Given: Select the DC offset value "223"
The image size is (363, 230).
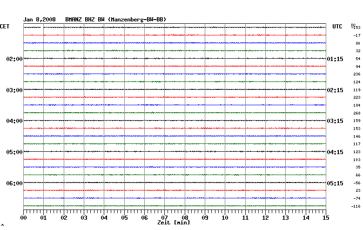Looking at the screenshot, I should pos(357,97).
